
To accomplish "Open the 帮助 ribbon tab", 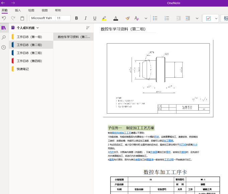I will [58, 10].
